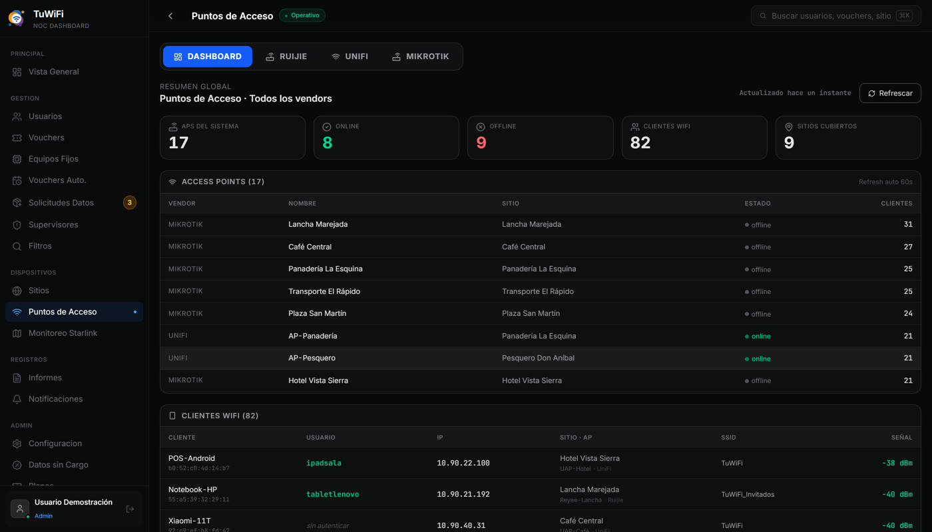Select the AP-Pesquero name cell

pyautogui.click(x=312, y=358)
